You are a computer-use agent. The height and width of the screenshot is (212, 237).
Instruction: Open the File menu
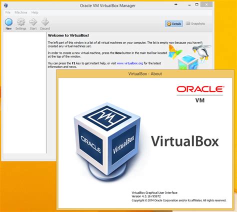pos(8,12)
